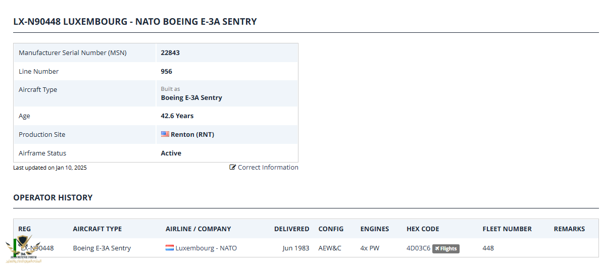Select the Boeing E-3A Sentry built-as value
Screen dimensions: 602x264
pyautogui.click(x=191, y=97)
